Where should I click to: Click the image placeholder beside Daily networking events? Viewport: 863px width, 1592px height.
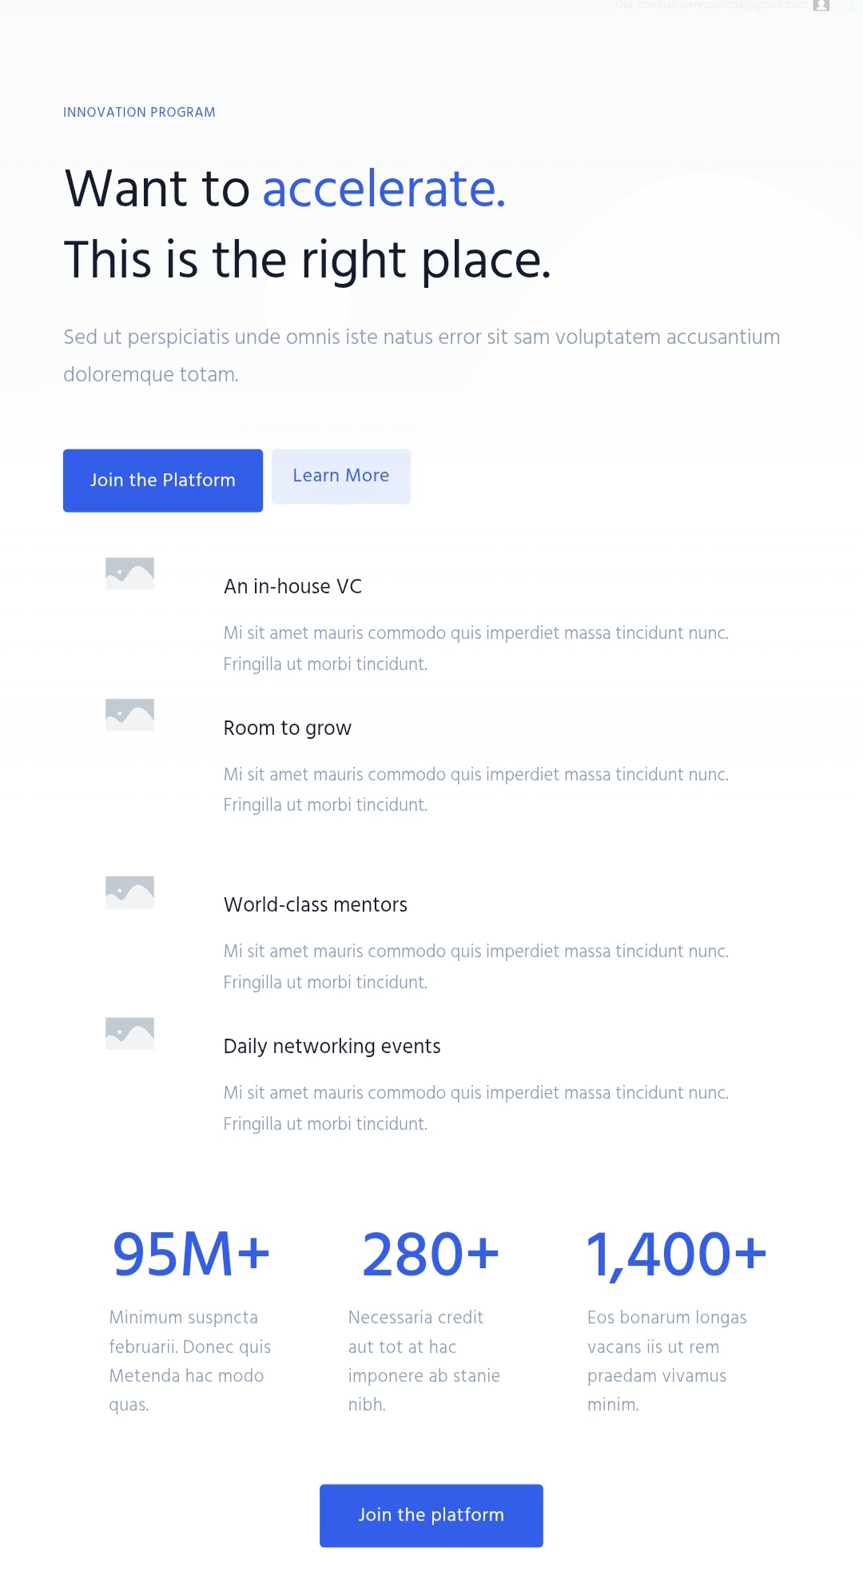[129, 1034]
